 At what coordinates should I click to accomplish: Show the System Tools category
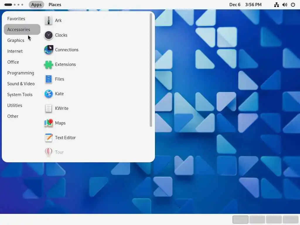(22, 95)
